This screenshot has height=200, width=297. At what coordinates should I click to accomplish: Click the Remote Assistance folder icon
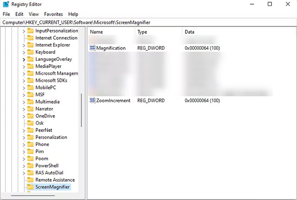pos(30,180)
